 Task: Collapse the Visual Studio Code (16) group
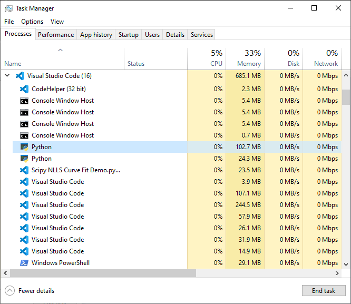7,75
